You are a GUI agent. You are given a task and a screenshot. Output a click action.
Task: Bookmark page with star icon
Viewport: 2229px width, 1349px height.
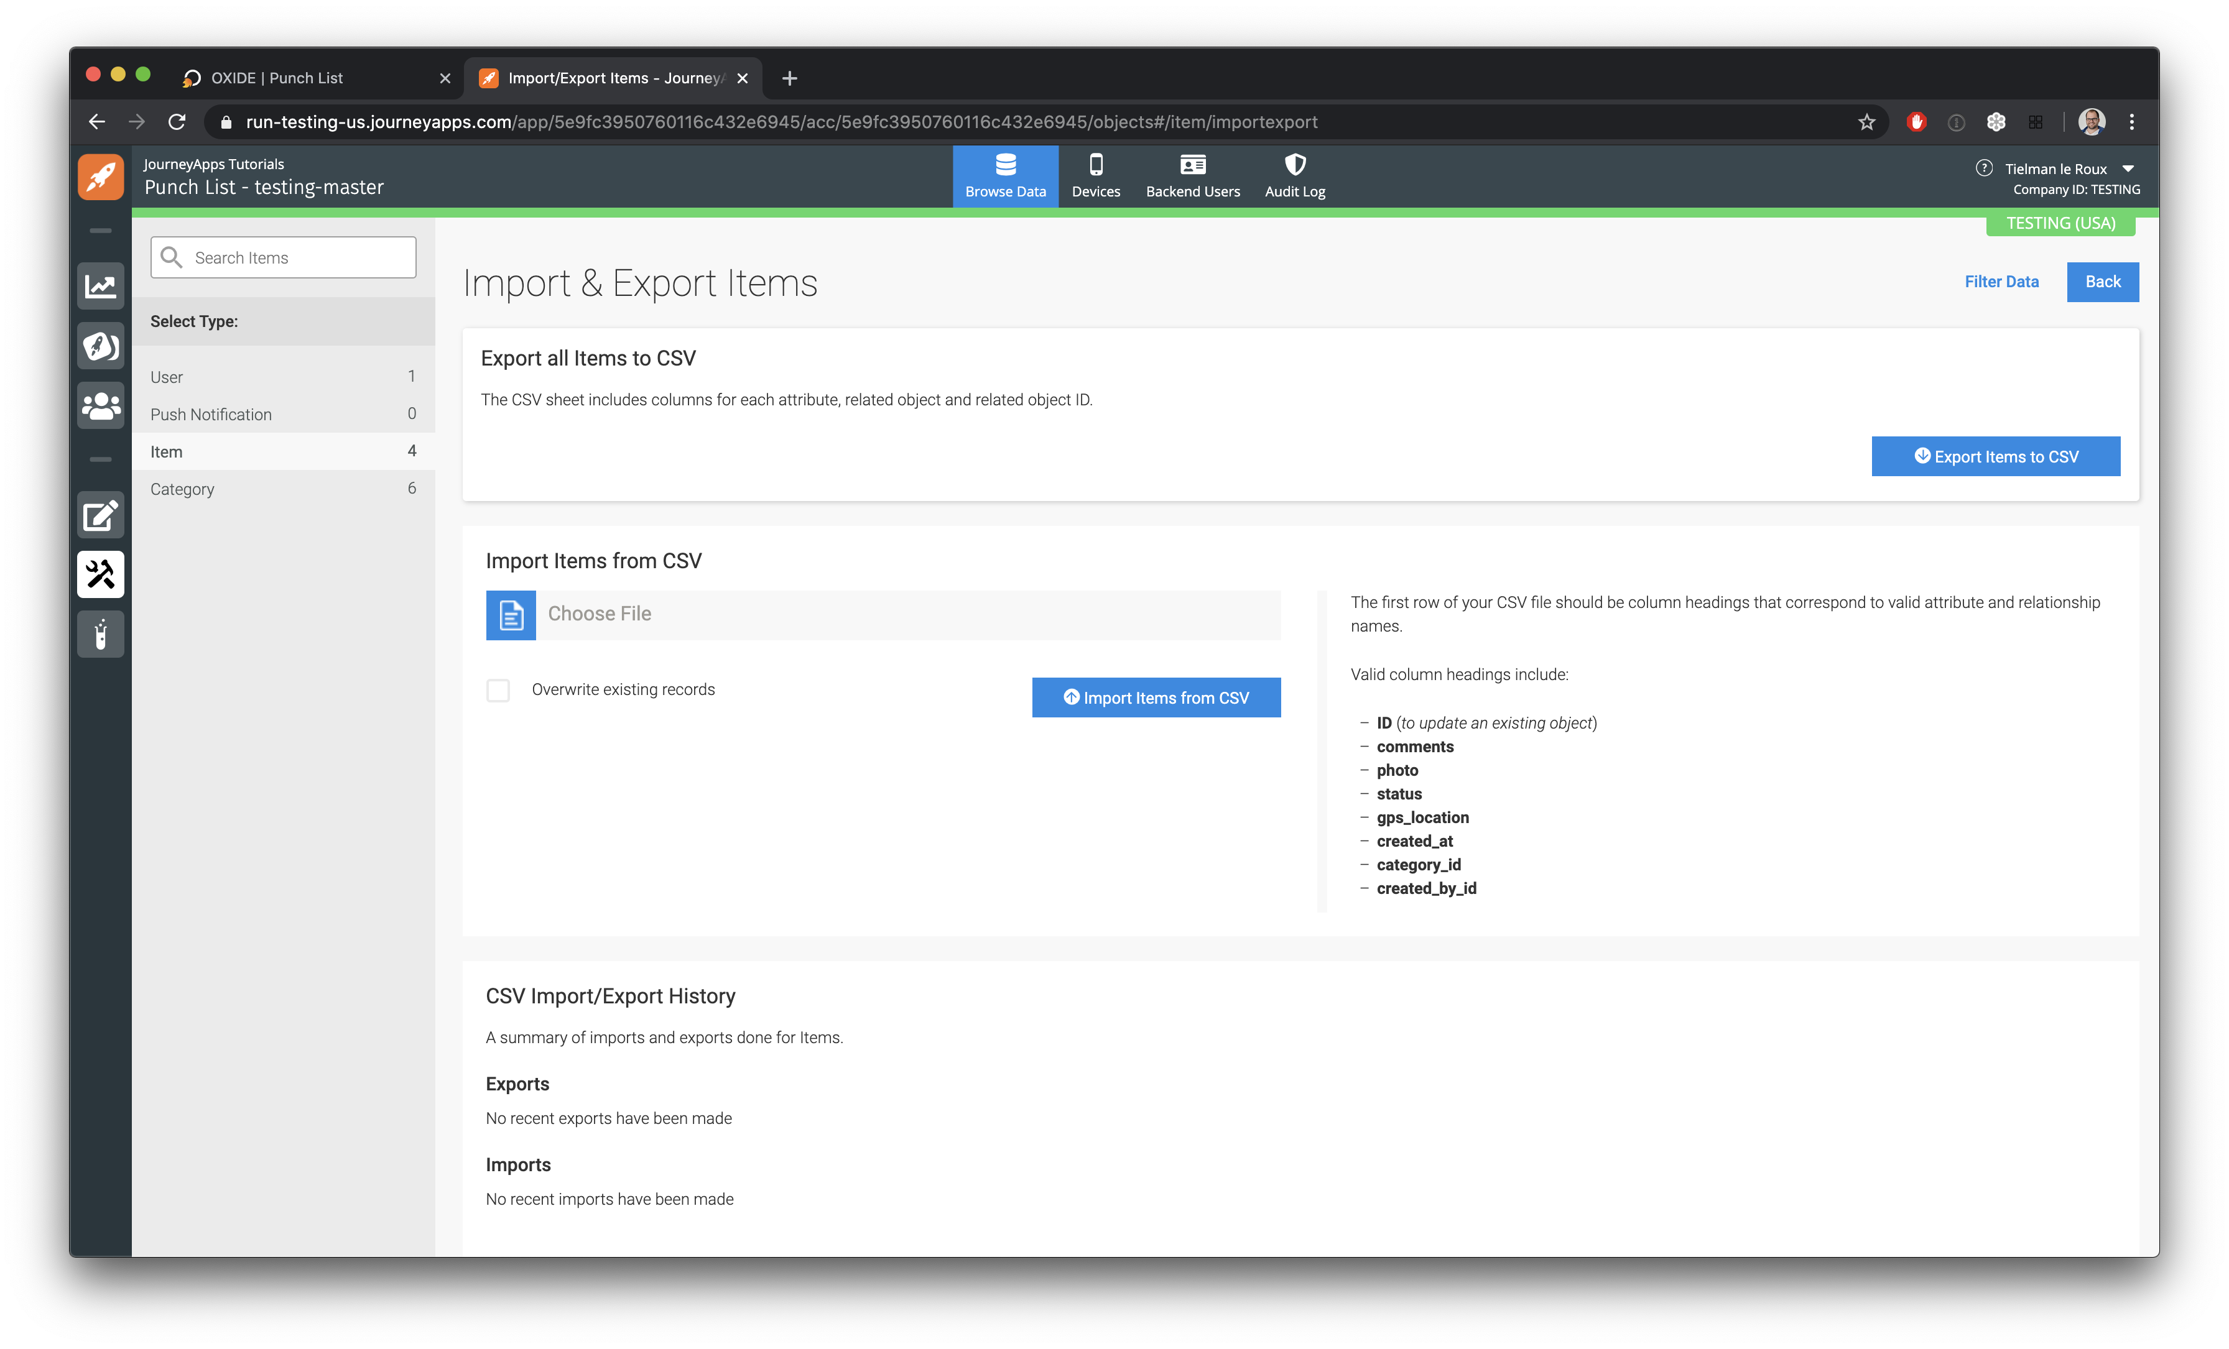1866,122
